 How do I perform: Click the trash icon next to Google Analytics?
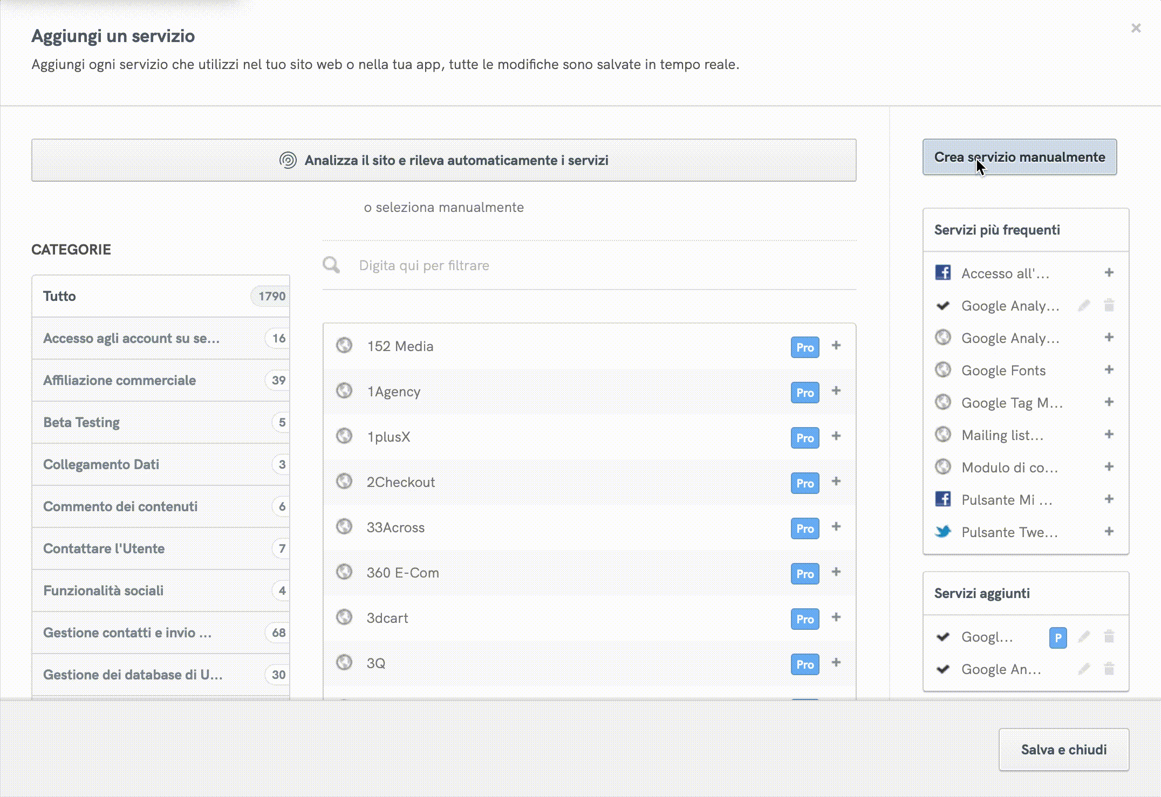pyautogui.click(x=1109, y=305)
